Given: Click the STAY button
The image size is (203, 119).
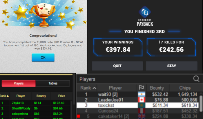Looking at the screenshot, I should (x=172, y=66).
